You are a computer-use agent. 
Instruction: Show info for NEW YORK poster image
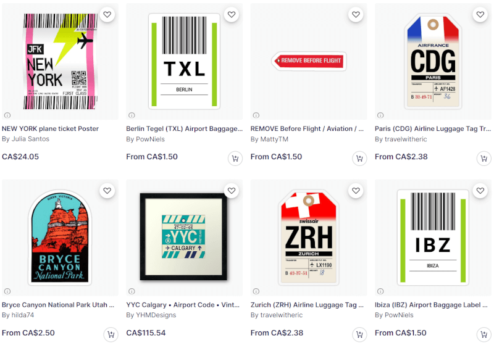click(x=7, y=115)
